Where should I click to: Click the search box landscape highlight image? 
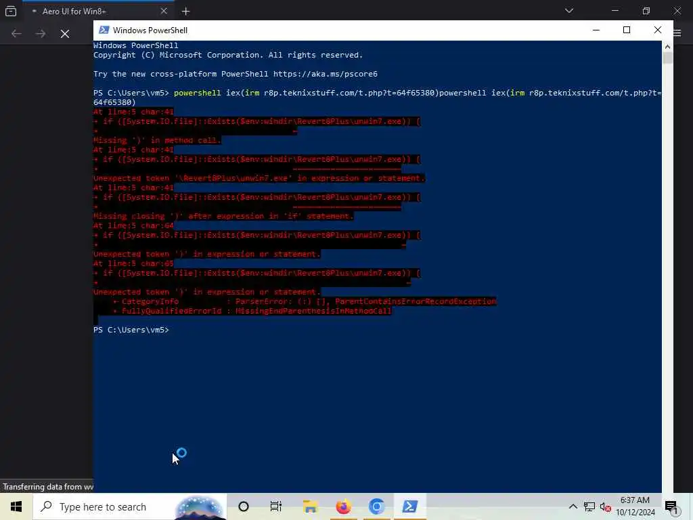(x=200, y=507)
